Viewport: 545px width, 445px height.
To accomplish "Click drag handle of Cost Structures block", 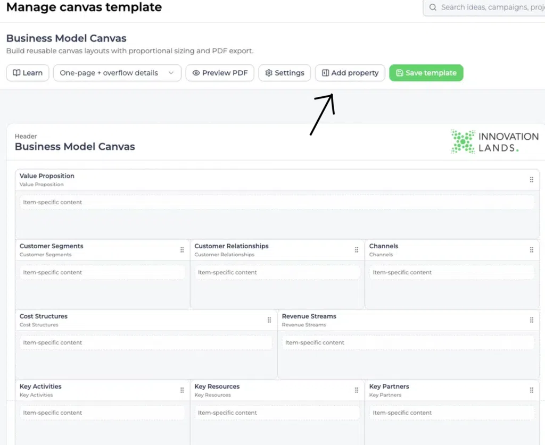I will tap(269, 320).
